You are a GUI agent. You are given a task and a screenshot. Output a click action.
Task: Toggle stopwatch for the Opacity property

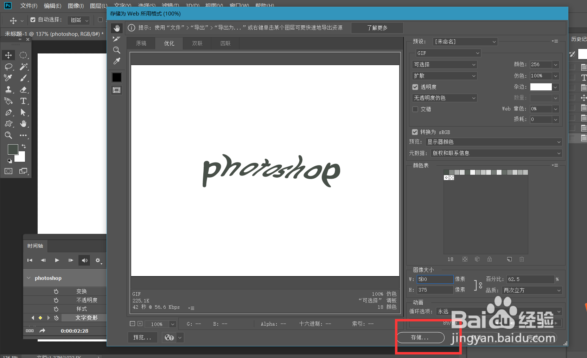pyautogui.click(x=56, y=300)
